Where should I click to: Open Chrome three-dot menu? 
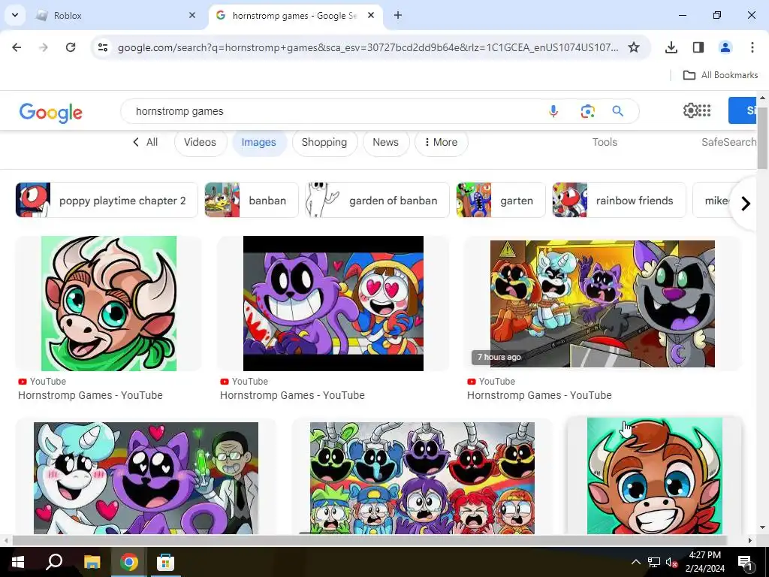coord(752,47)
